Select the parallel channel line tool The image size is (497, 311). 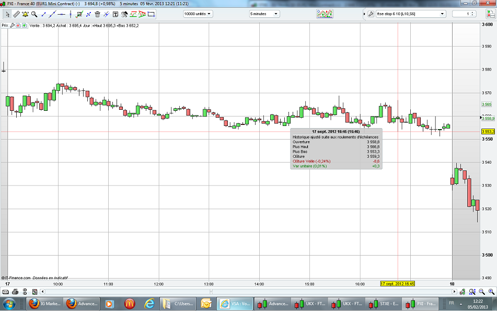pyautogui.click(x=107, y=14)
